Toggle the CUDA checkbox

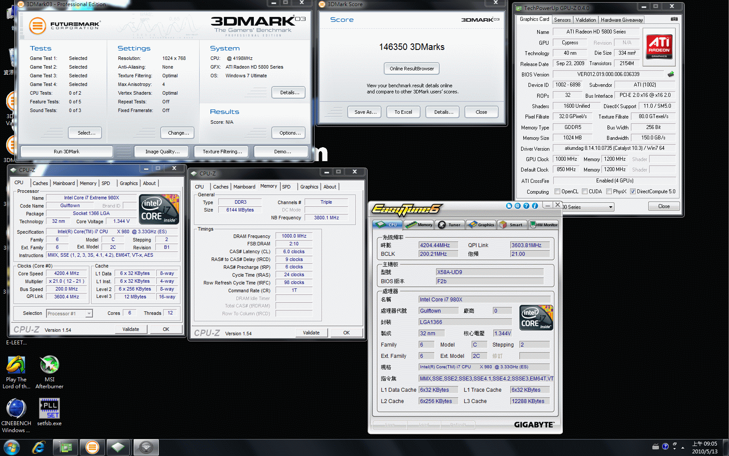tap(585, 192)
